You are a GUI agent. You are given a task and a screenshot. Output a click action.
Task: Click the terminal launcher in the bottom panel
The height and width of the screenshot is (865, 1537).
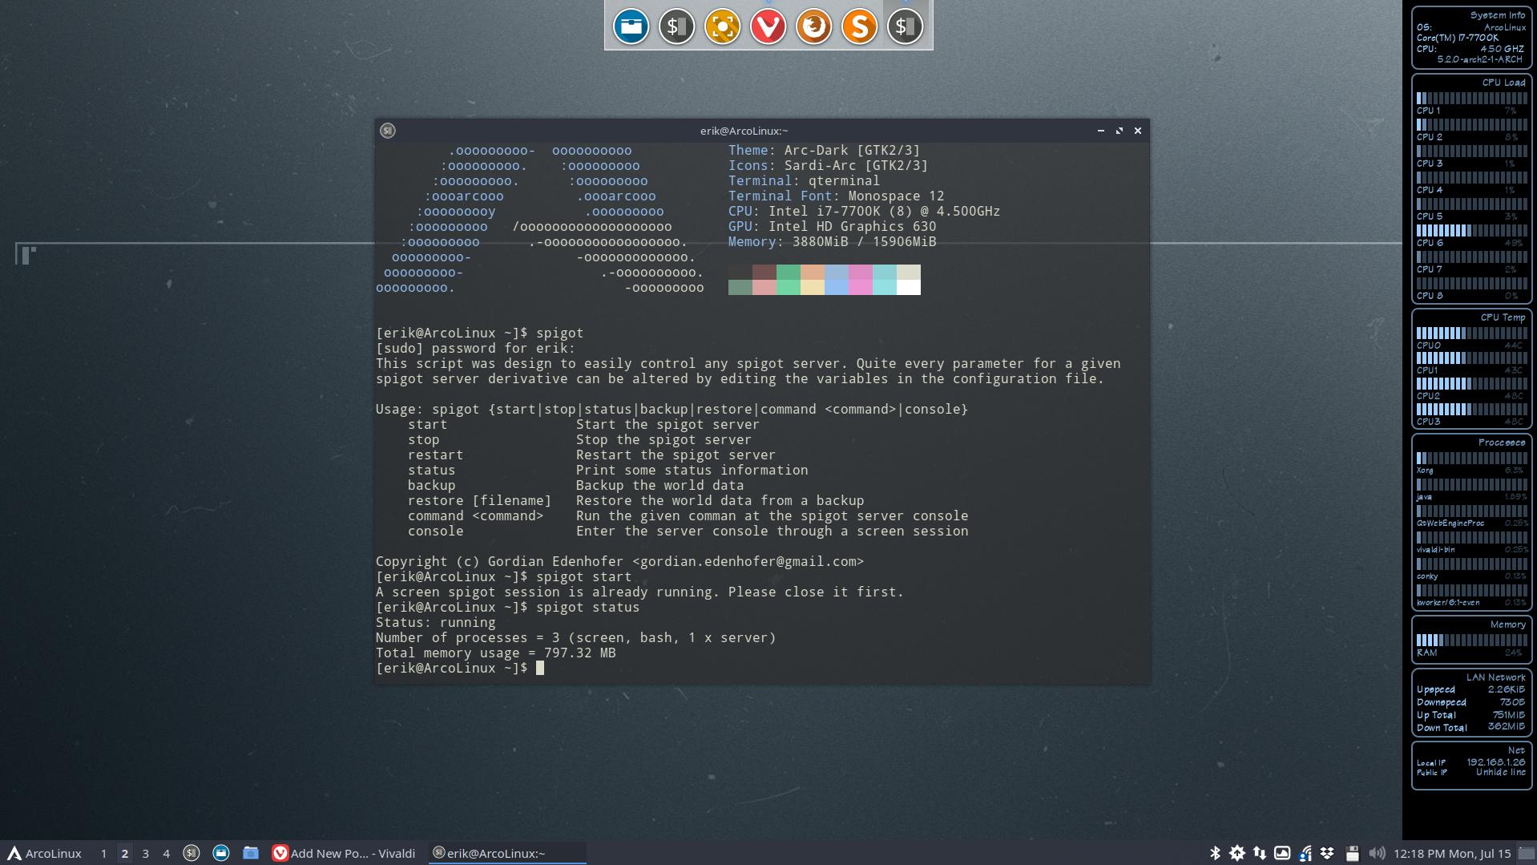[191, 853]
